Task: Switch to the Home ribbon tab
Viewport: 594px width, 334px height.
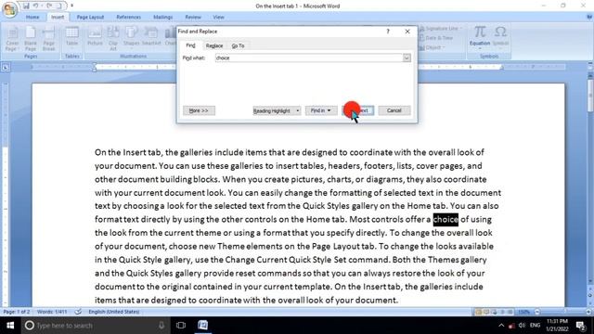Action: pos(32,17)
